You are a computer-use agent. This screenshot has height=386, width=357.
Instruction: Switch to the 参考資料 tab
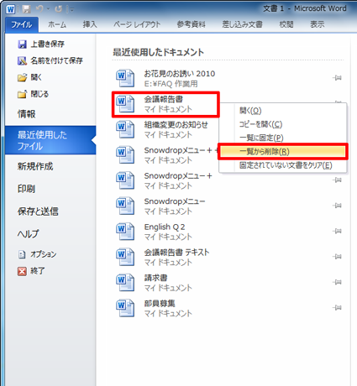click(192, 24)
